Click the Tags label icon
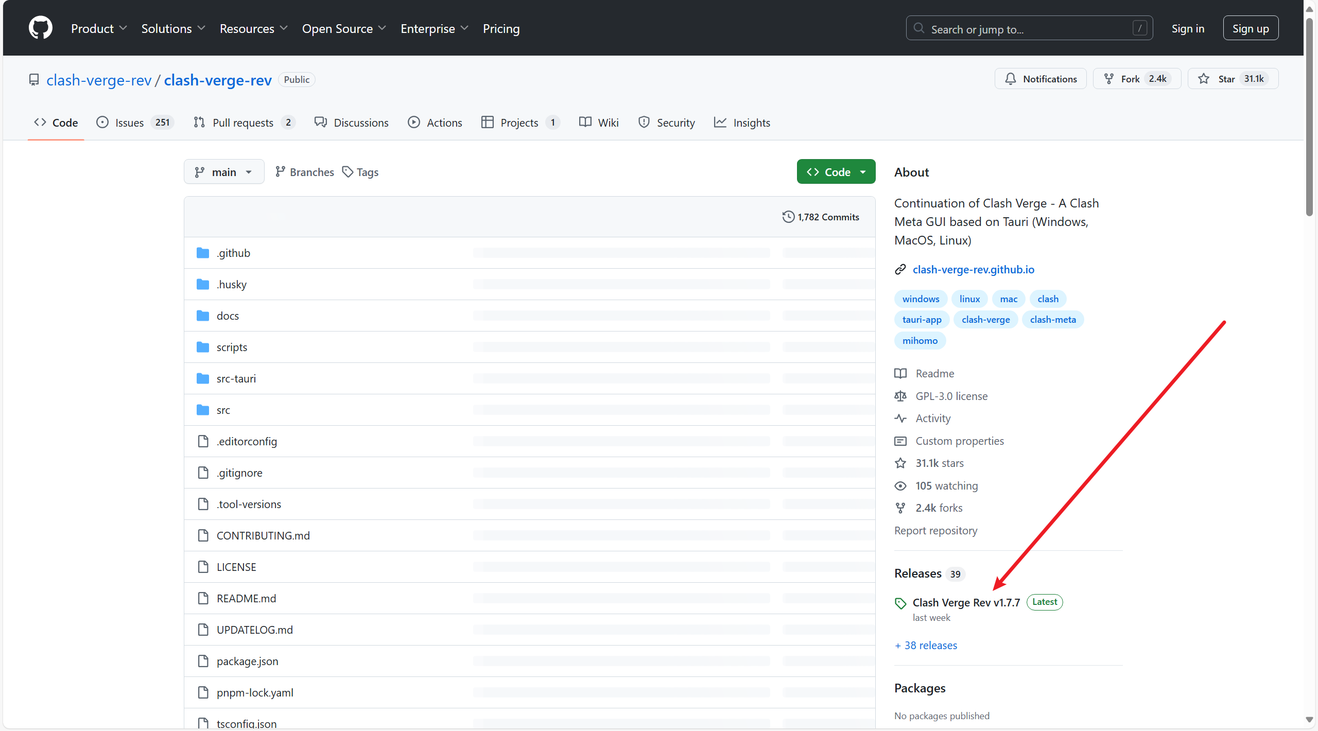1318x731 pixels. 348,172
